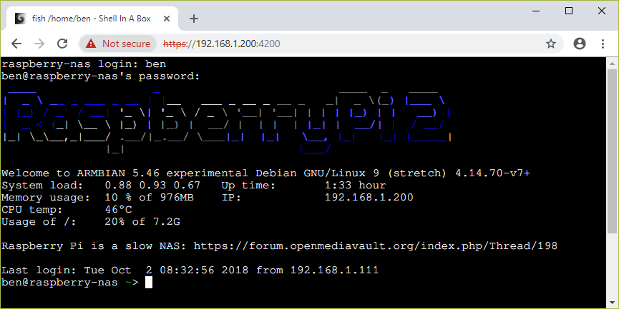The image size is (619, 309).
Task: Open the Chrome three-dot menu
Action: [x=602, y=44]
